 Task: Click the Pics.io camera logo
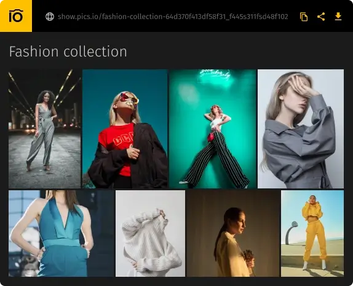[x=16, y=16]
